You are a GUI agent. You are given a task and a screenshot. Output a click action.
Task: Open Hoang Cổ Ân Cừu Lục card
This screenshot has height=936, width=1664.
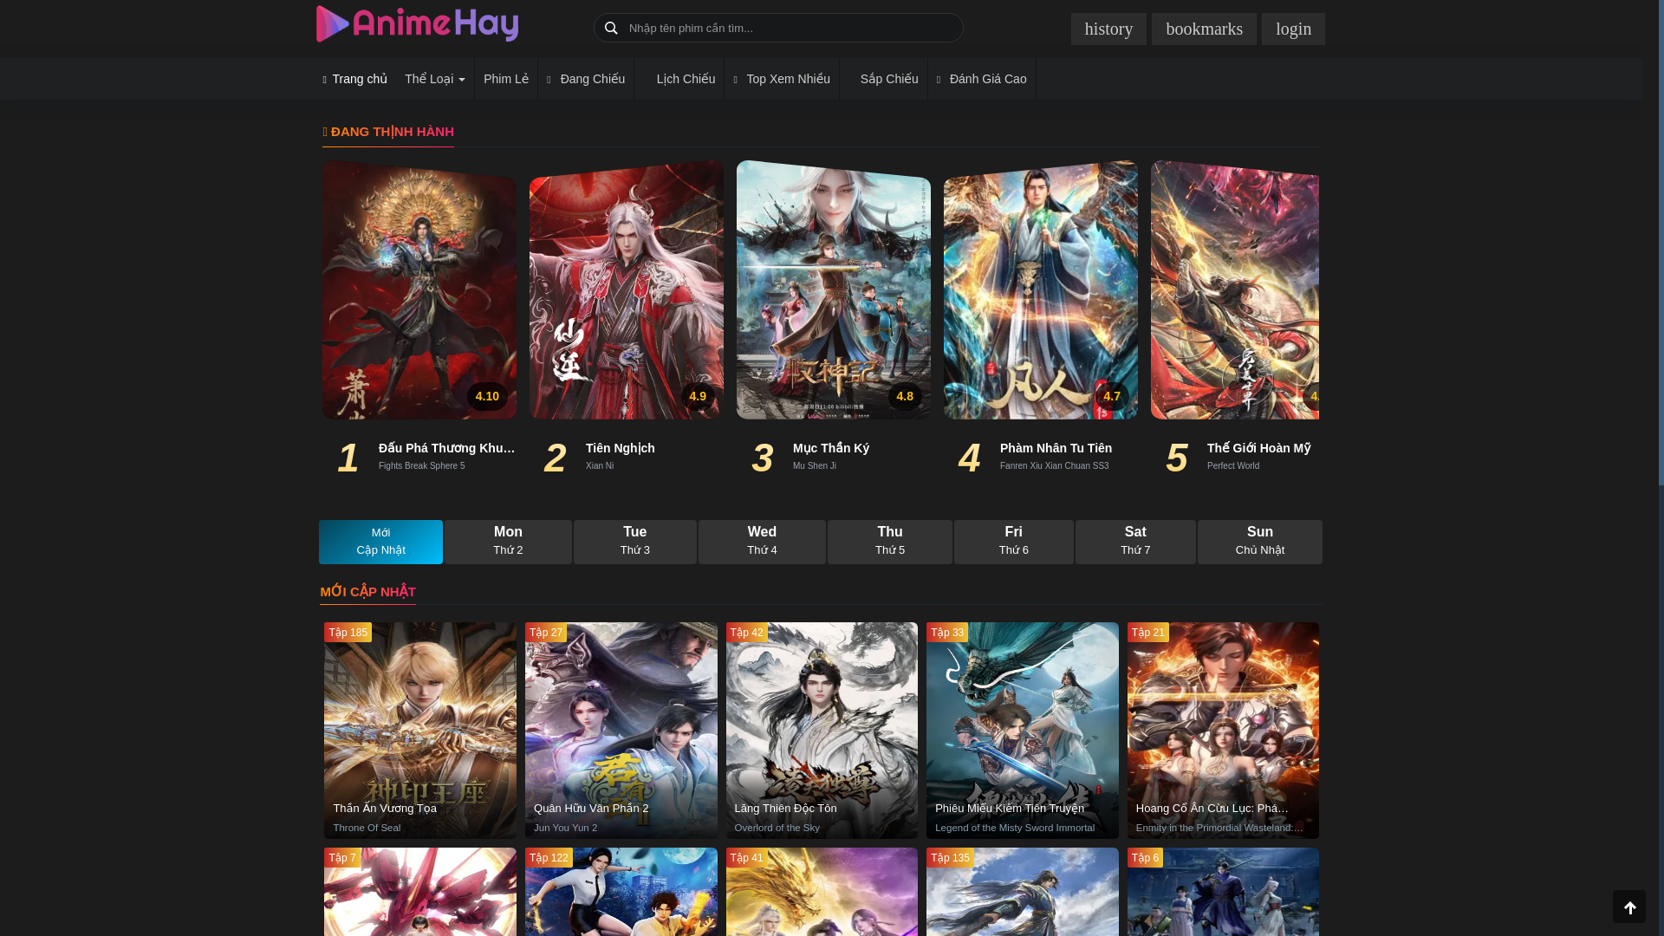pos(1223,731)
